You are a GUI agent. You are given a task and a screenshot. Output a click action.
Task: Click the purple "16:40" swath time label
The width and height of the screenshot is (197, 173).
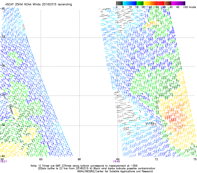tap(116, 162)
